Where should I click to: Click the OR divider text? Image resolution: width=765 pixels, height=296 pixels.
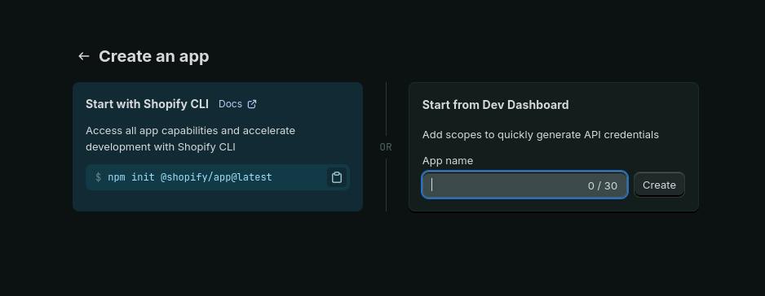(386, 147)
